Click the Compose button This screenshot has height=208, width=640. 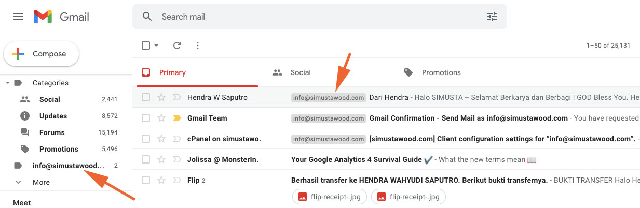[x=42, y=54]
